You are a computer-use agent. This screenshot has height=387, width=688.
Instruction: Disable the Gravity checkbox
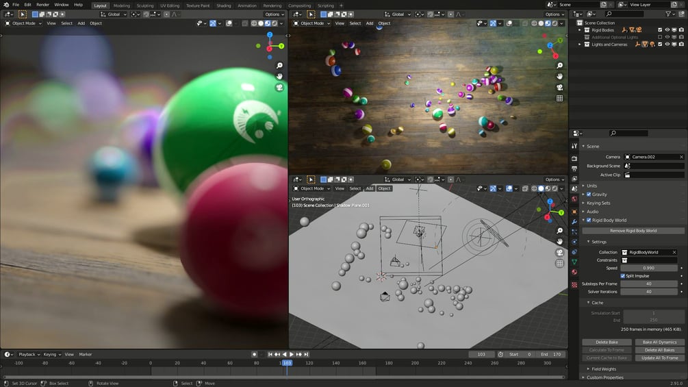[589, 194]
